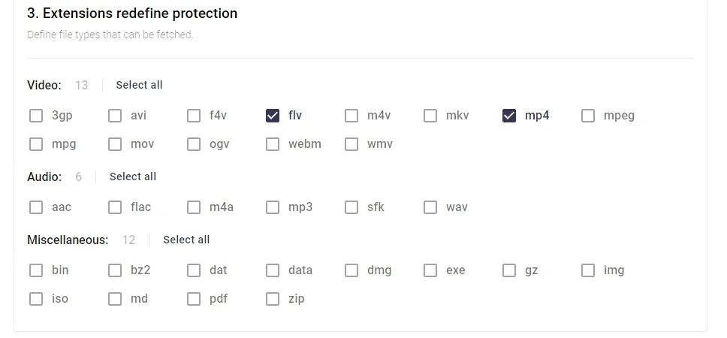Check the mp3 audio format box

point(273,207)
